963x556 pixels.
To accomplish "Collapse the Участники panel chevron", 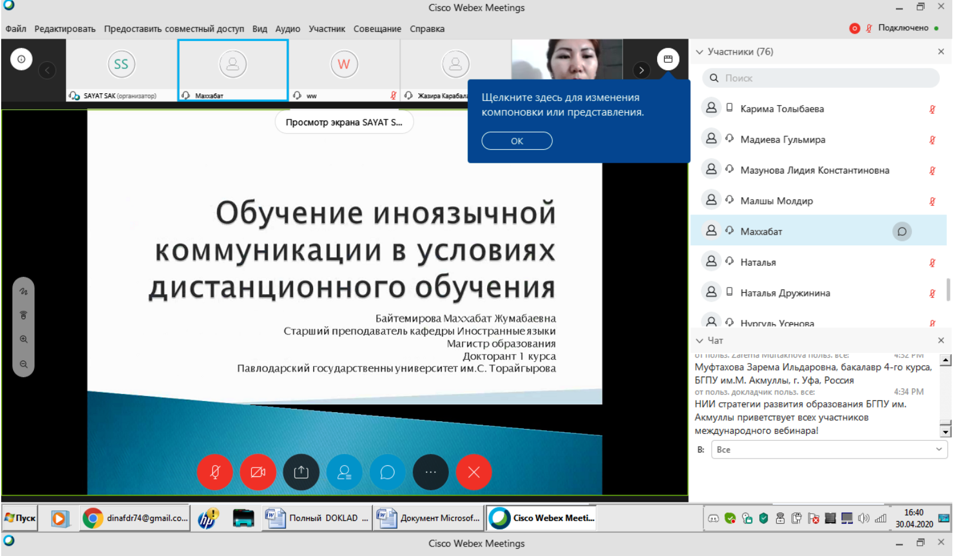I will [x=699, y=52].
